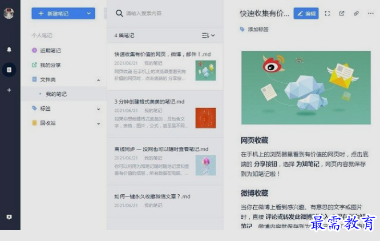Open the more options ellipsis menu
Viewport: 380px width, 241px height.
(x=370, y=13)
